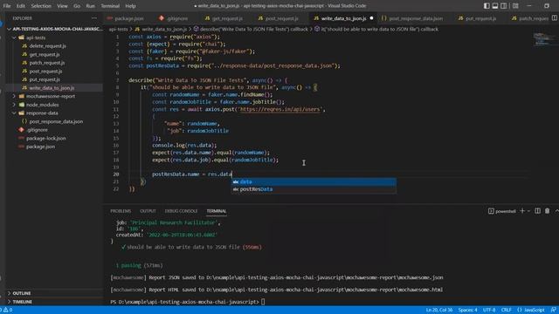The height and width of the screenshot is (314, 559).
Task: Open Explorer's three-dot more actions menu
Action: tap(94, 18)
